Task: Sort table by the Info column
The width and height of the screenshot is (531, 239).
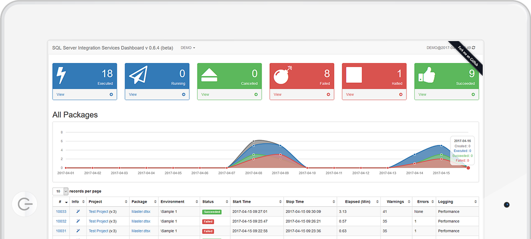Action: click(78, 201)
